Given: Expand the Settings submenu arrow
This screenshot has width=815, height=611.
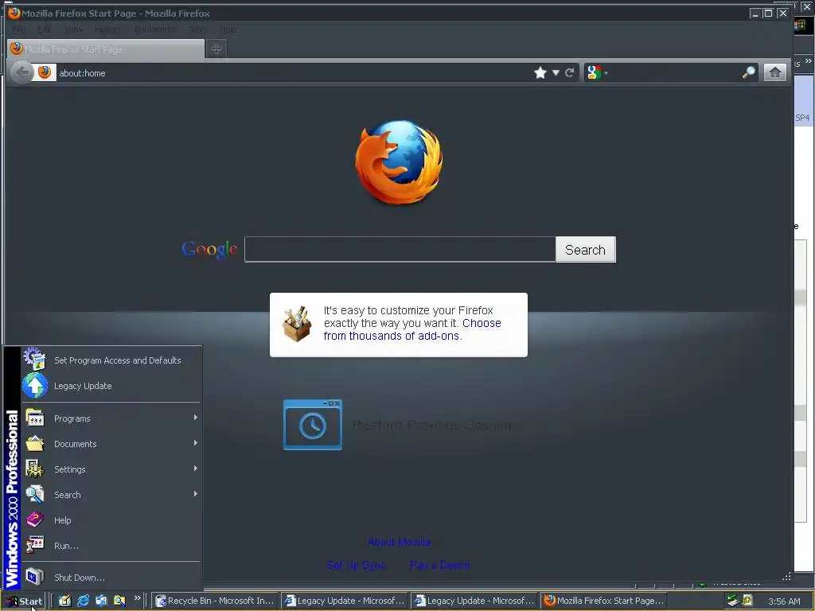Looking at the screenshot, I should [196, 469].
